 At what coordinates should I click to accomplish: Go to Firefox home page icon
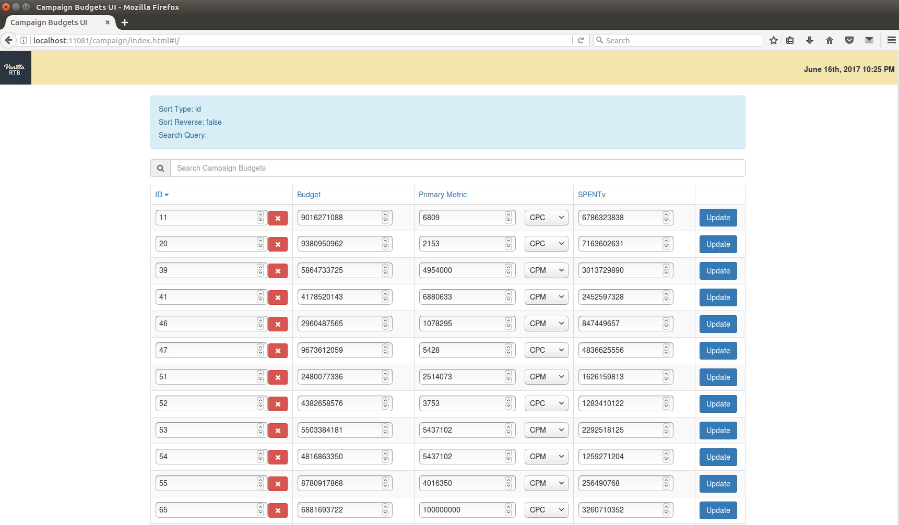[x=830, y=40]
